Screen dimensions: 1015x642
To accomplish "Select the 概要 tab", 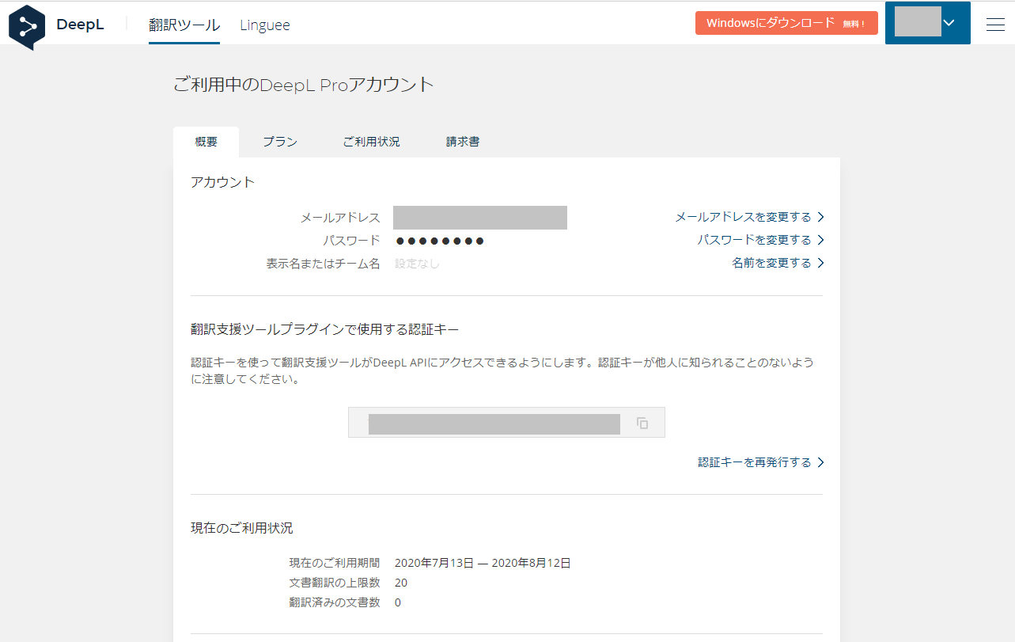I will [x=206, y=141].
